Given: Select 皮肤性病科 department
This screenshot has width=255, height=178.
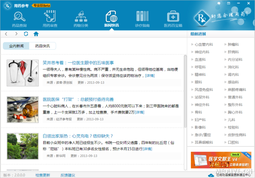Looking at the screenshot, I should [x=235, y=135].
